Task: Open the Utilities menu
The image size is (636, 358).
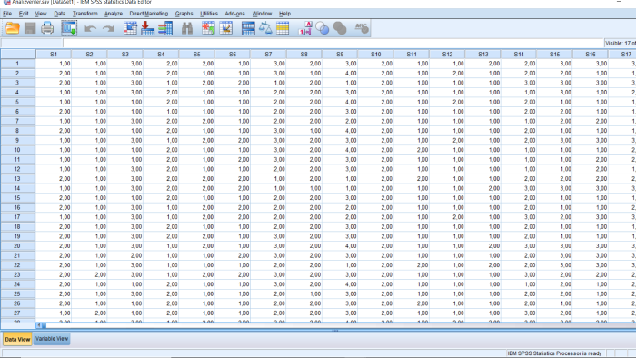Action: coord(209,14)
